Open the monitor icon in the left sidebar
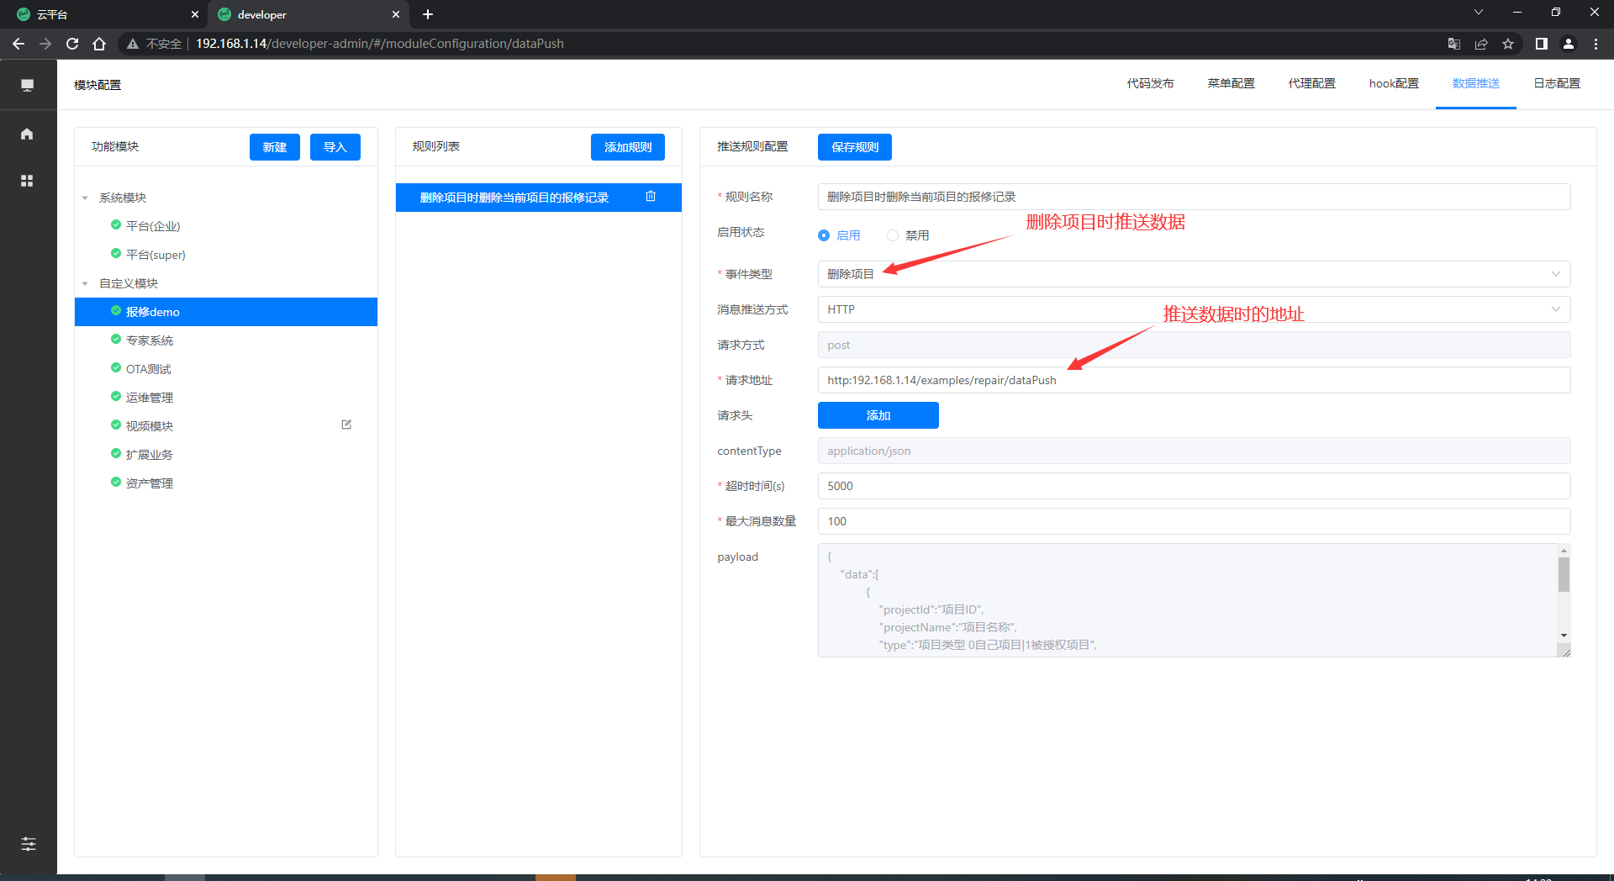 click(x=28, y=85)
